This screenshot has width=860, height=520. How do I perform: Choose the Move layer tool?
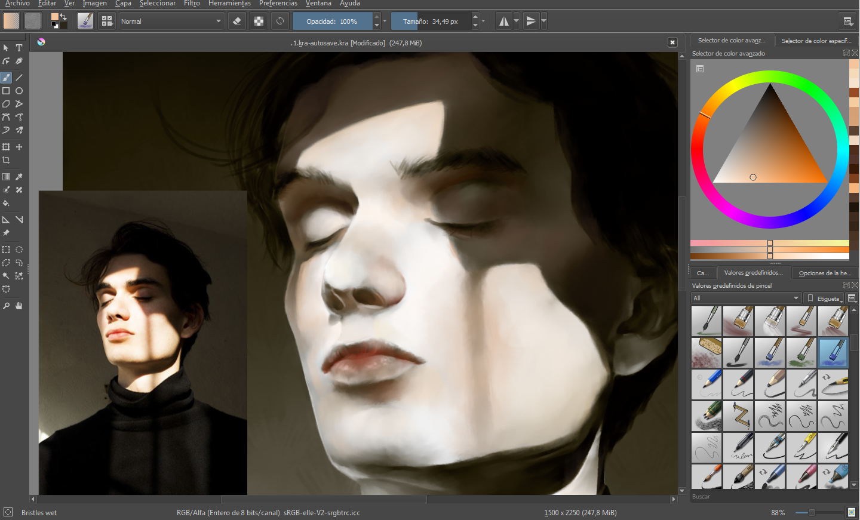(x=19, y=147)
